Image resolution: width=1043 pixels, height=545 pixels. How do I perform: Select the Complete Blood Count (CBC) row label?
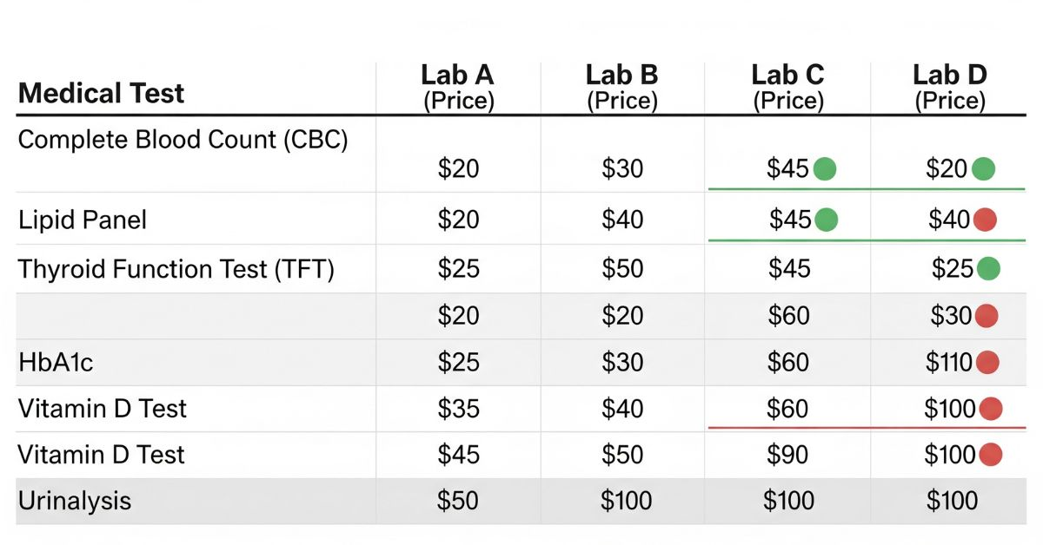[x=183, y=141]
